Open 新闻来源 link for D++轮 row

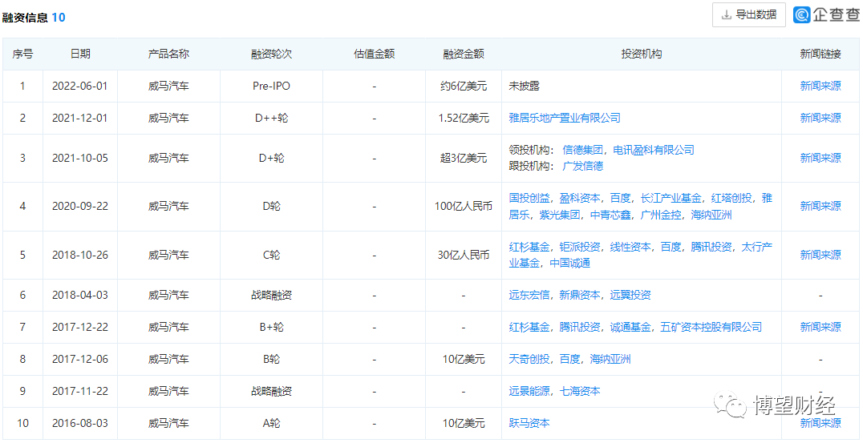click(x=820, y=118)
